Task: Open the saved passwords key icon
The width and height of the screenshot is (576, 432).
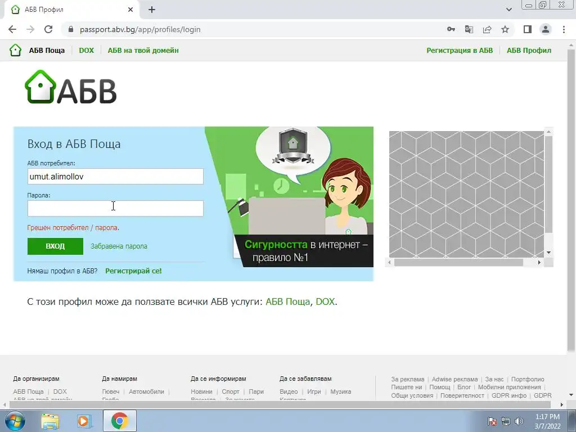Action: point(451,29)
